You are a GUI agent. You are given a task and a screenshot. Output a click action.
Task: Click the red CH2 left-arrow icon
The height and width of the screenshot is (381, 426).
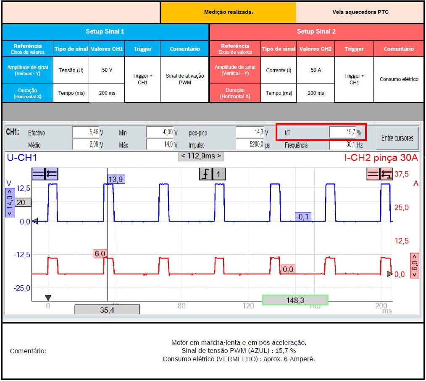click(386, 174)
